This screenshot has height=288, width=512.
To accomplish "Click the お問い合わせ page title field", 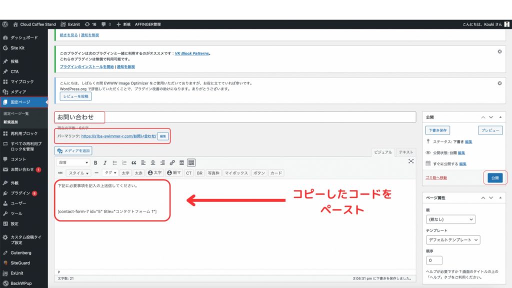I will [x=235, y=117].
